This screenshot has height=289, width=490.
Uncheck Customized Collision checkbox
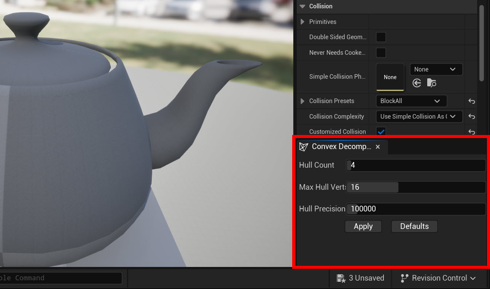pyautogui.click(x=381, y=132)
